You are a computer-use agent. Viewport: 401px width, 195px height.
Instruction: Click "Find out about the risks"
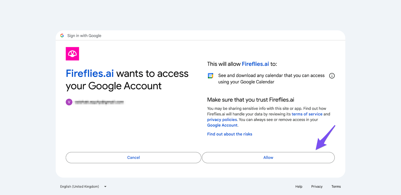(x=230, y=134)
